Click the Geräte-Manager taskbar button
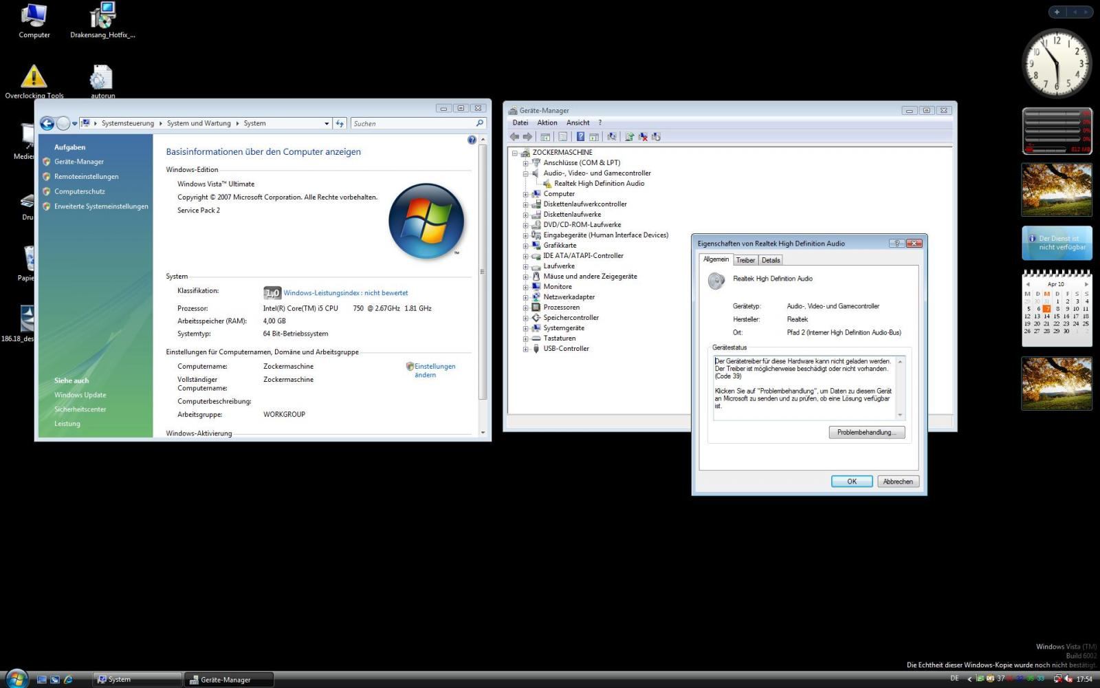The image size is (1100, 688). (x=229, y=679)
